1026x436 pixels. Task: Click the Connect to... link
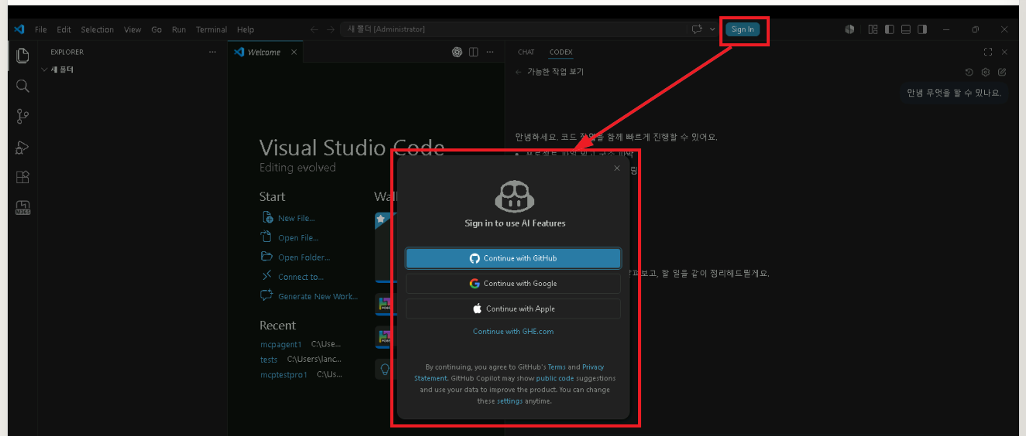pyautogui.click(x=301, y=277)
